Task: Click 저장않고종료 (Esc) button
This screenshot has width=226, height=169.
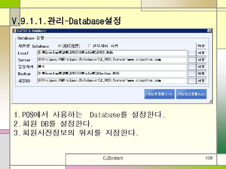Action: point(191,94)
